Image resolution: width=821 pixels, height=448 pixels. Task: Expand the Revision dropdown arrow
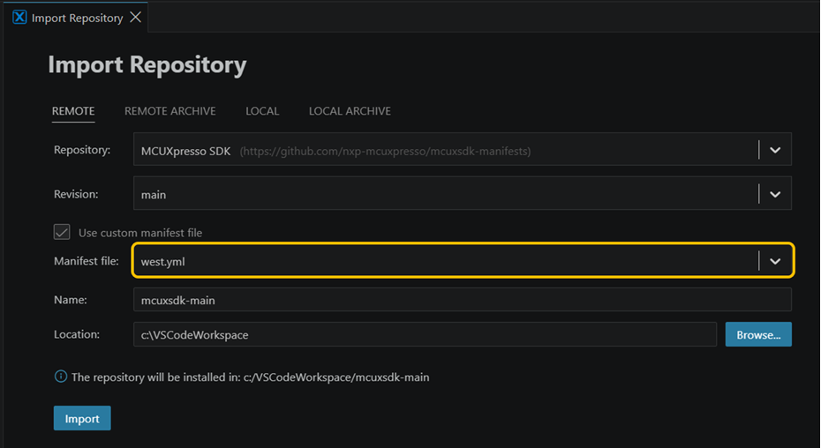[x=775, y=194]
